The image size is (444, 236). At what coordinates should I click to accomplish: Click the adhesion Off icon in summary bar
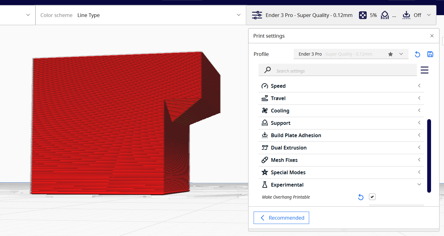(x=406, y=15)
